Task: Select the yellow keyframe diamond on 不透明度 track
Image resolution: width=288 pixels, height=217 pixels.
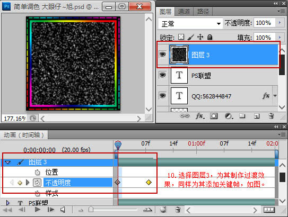Action: (x=149, y=183)
